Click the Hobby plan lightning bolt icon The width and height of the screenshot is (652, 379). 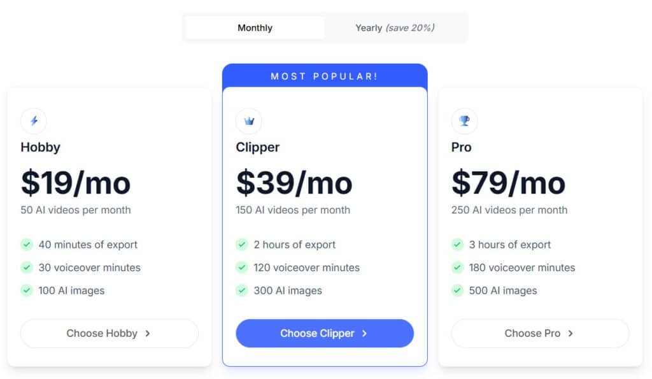[34, 121]
